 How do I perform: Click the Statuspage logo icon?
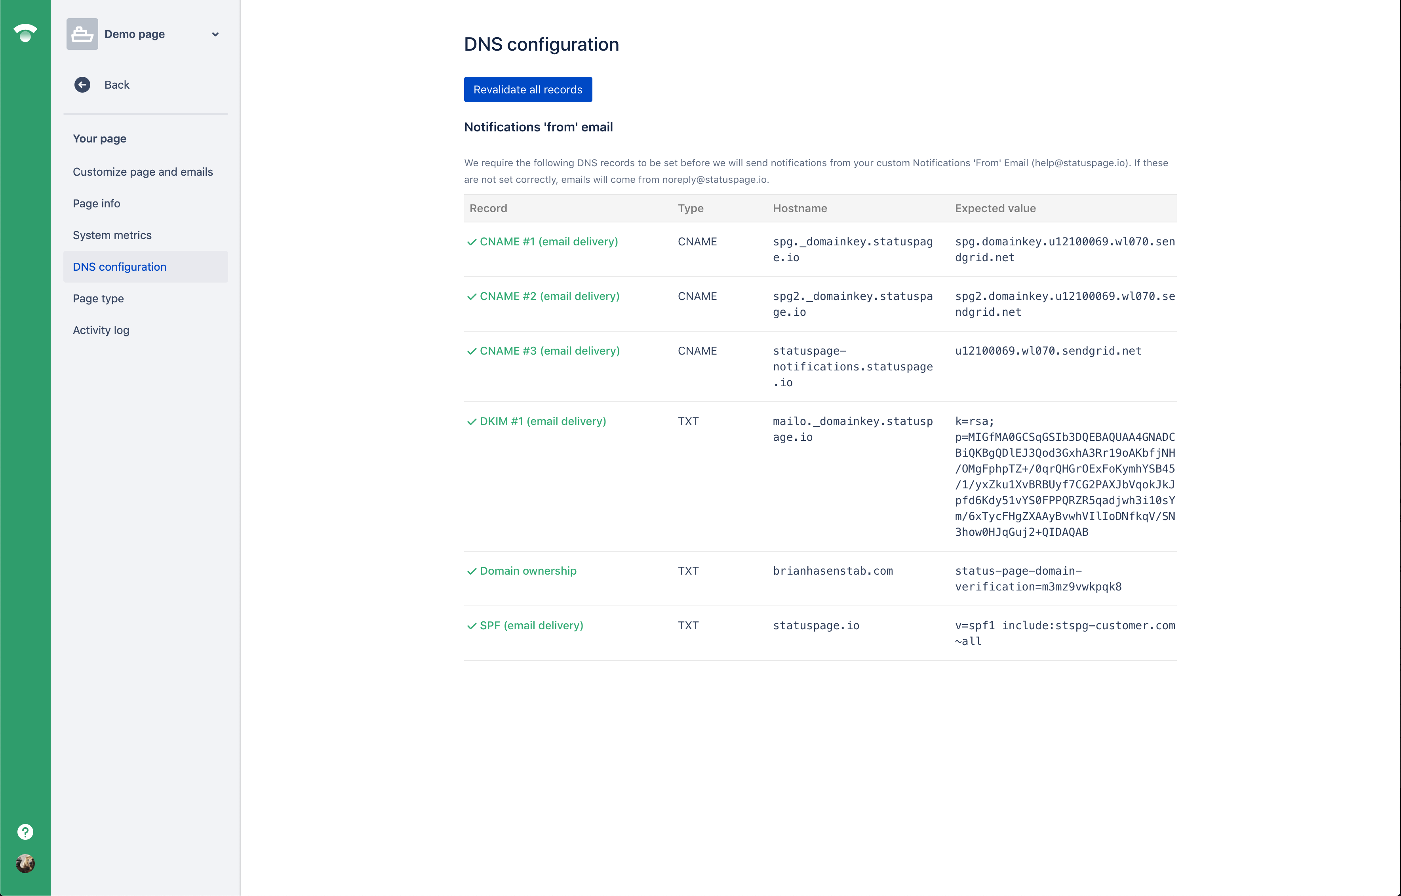coord(25,32)
